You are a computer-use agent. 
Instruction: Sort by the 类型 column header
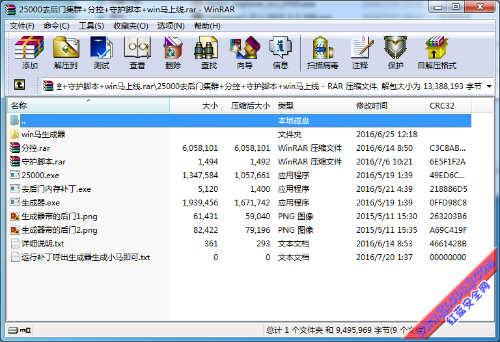312,106
